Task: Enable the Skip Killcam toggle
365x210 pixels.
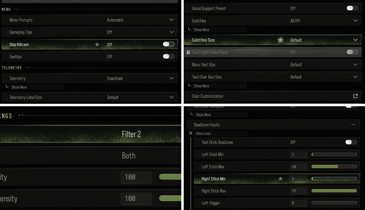Action: 169,44
